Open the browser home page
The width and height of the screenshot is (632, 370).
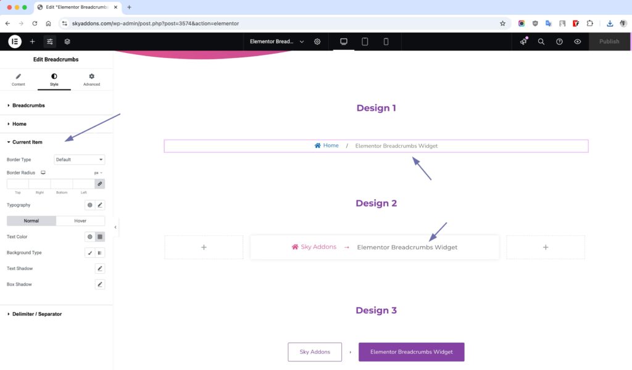point(48,23)
